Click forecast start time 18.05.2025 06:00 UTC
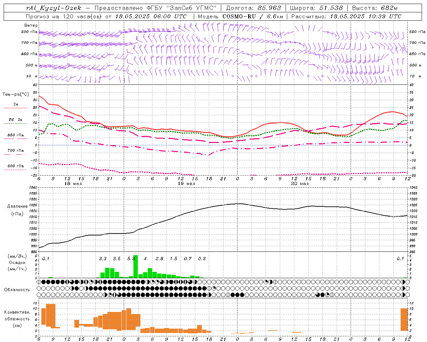427x342 pixels. (x=151, y=16)
